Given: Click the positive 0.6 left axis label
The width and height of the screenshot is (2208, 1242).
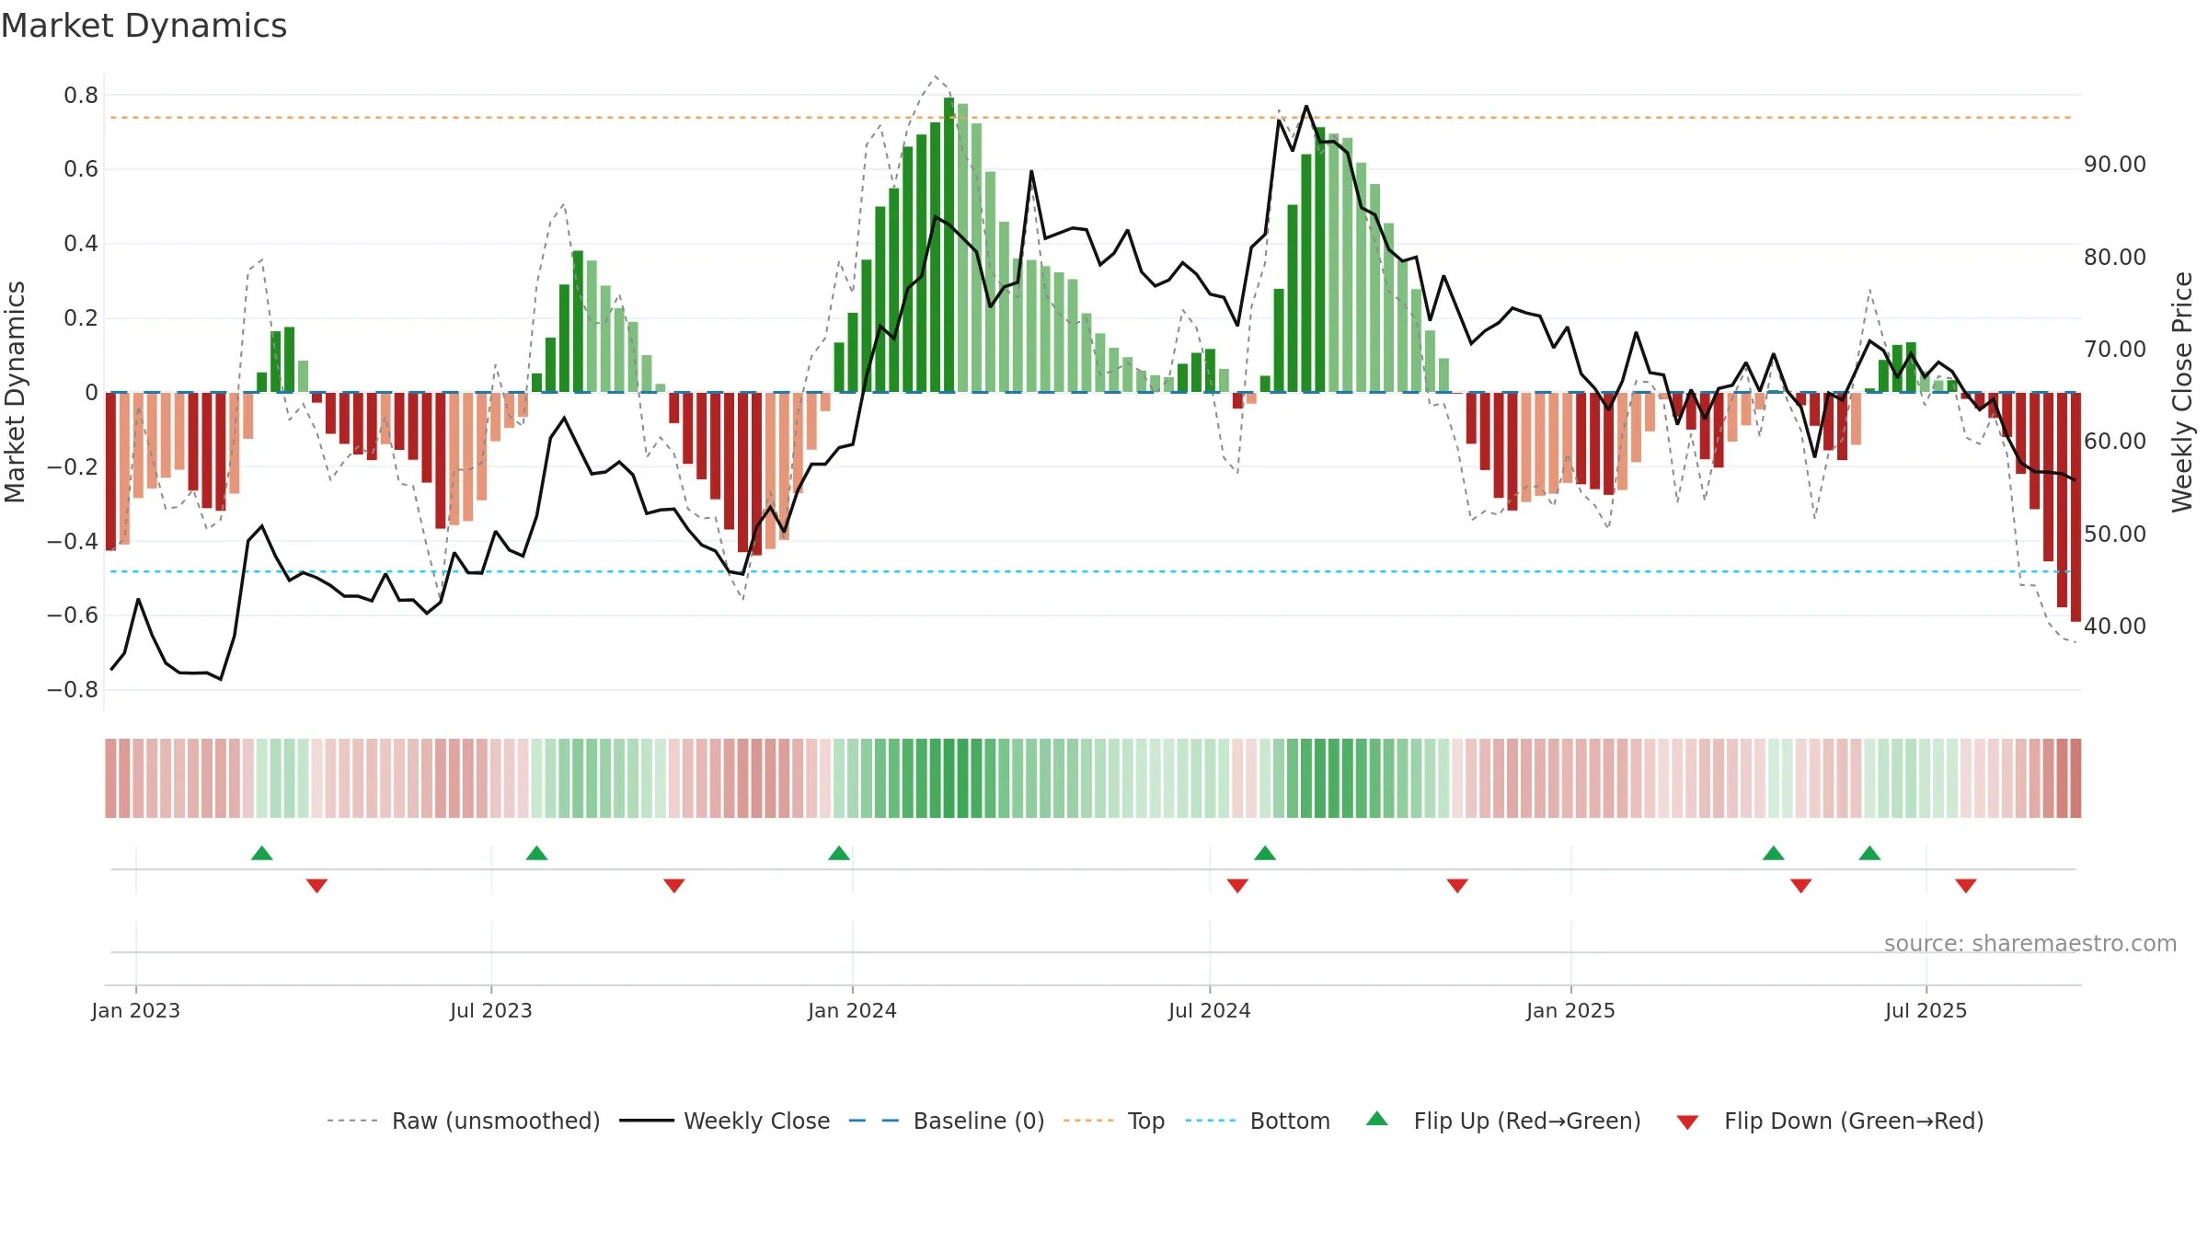Looking at the screenshot, I should [x=81, y=169].
